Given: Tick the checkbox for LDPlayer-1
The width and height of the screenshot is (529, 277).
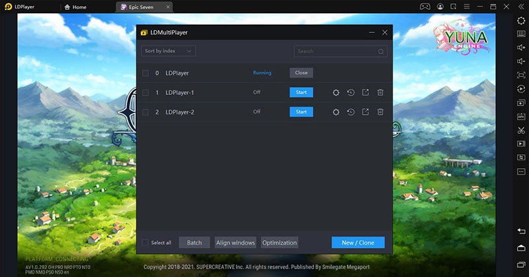Looking at the screenshot, I should pyautogui.click(x=145, y=92).
